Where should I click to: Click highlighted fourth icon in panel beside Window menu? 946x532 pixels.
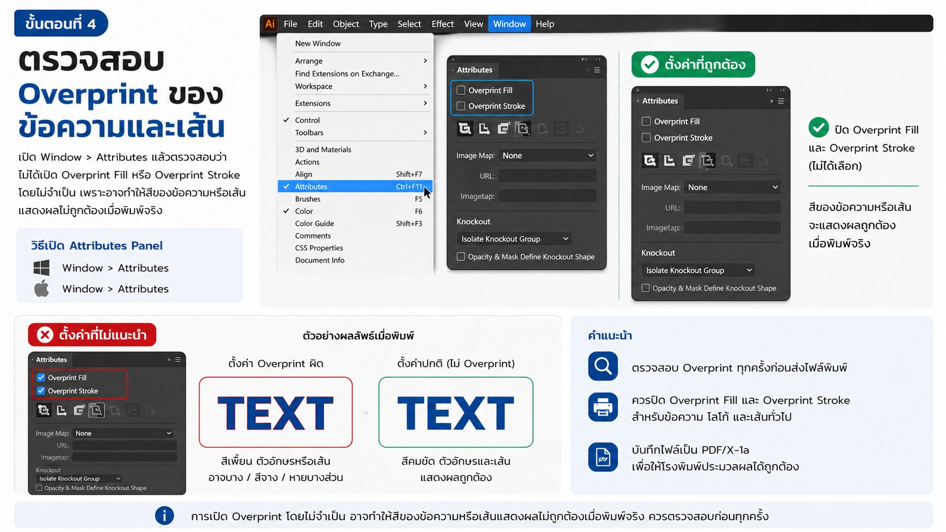(523, 128)
